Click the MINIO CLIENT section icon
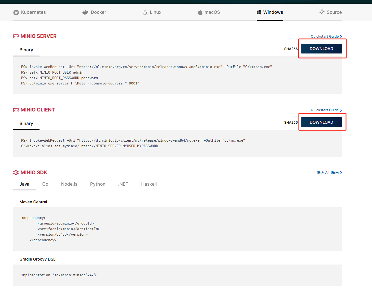This screenshot has height=291, width=372. tap(16, 110)
